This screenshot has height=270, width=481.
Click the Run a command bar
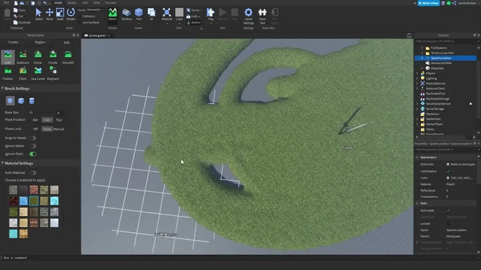(240, 258)
